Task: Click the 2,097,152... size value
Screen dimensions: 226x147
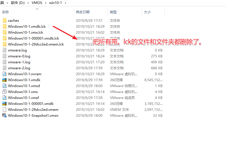Action: [153, 110]
